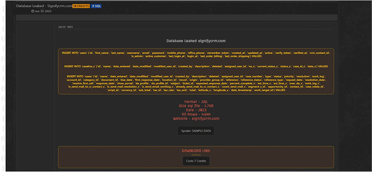This screenshot has width=372, height=176.
Task: Click the gray bar beneath thread header
Action: click(x=177, y=17)
